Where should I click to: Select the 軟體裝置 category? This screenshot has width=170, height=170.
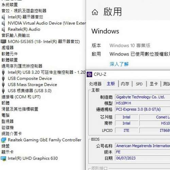10,60
